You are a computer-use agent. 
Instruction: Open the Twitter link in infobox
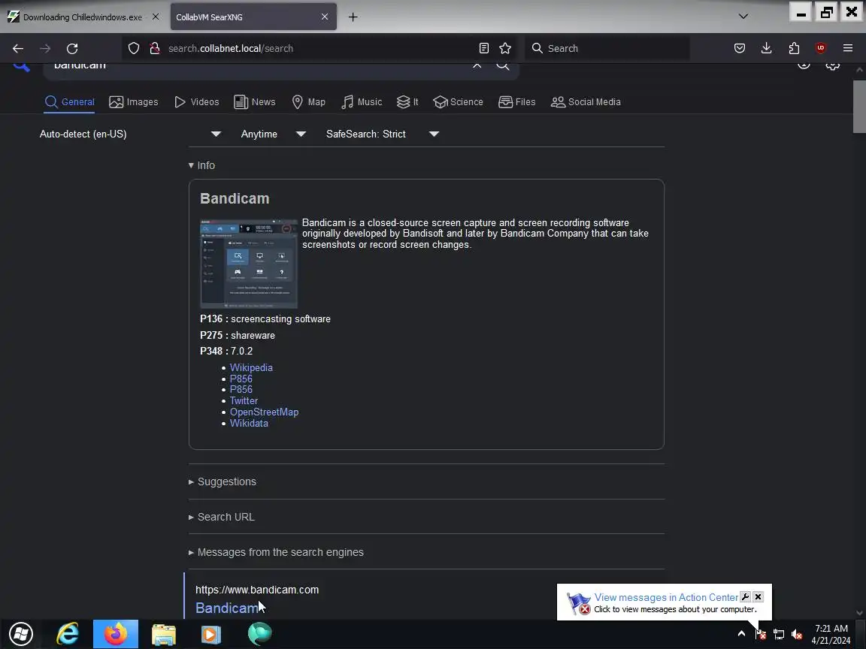(x=244, y=400)
